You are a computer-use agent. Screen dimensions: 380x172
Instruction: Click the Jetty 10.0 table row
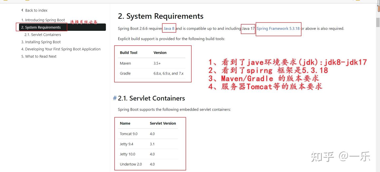[148, 154]
